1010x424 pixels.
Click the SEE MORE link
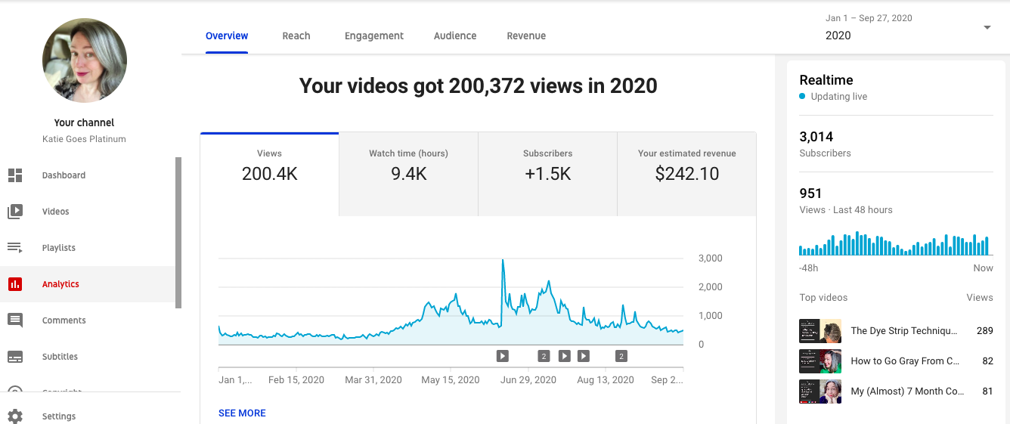242,413
